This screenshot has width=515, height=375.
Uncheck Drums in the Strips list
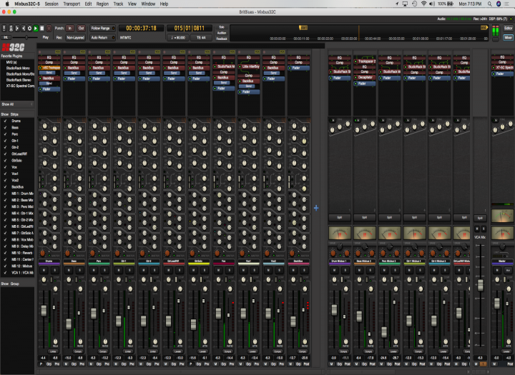5,121
